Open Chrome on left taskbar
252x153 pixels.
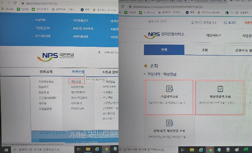click(x=106, y=149)
